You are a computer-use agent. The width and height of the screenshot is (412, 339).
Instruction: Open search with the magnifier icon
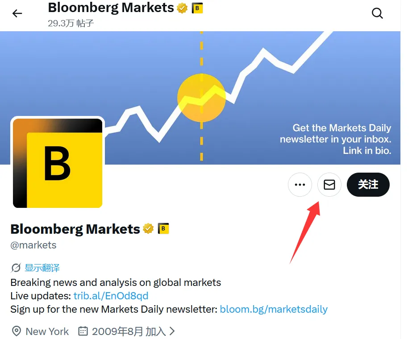click(x=377, y=13)
